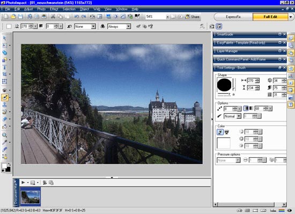Select the Eraser tool
The image size is (295, 214).
4,119
